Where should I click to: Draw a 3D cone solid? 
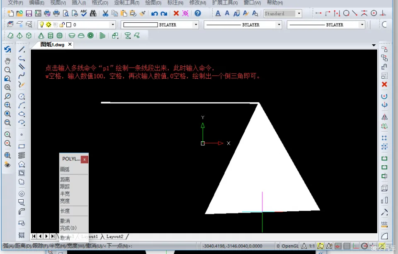(x=41, y=36)
